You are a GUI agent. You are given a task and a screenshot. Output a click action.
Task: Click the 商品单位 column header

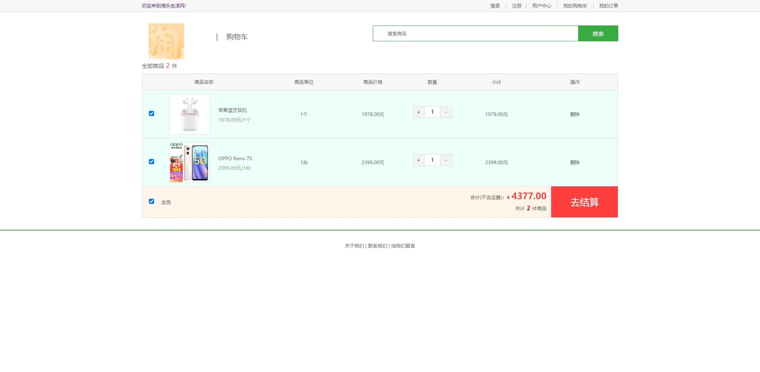304,82
